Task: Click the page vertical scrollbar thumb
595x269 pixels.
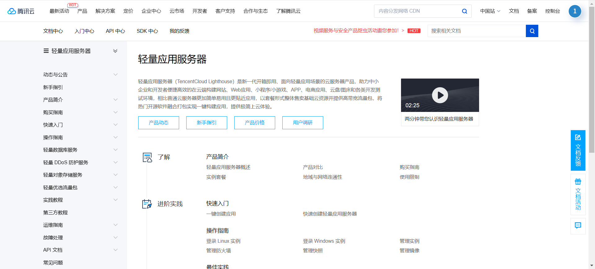Action: point(592,80)
